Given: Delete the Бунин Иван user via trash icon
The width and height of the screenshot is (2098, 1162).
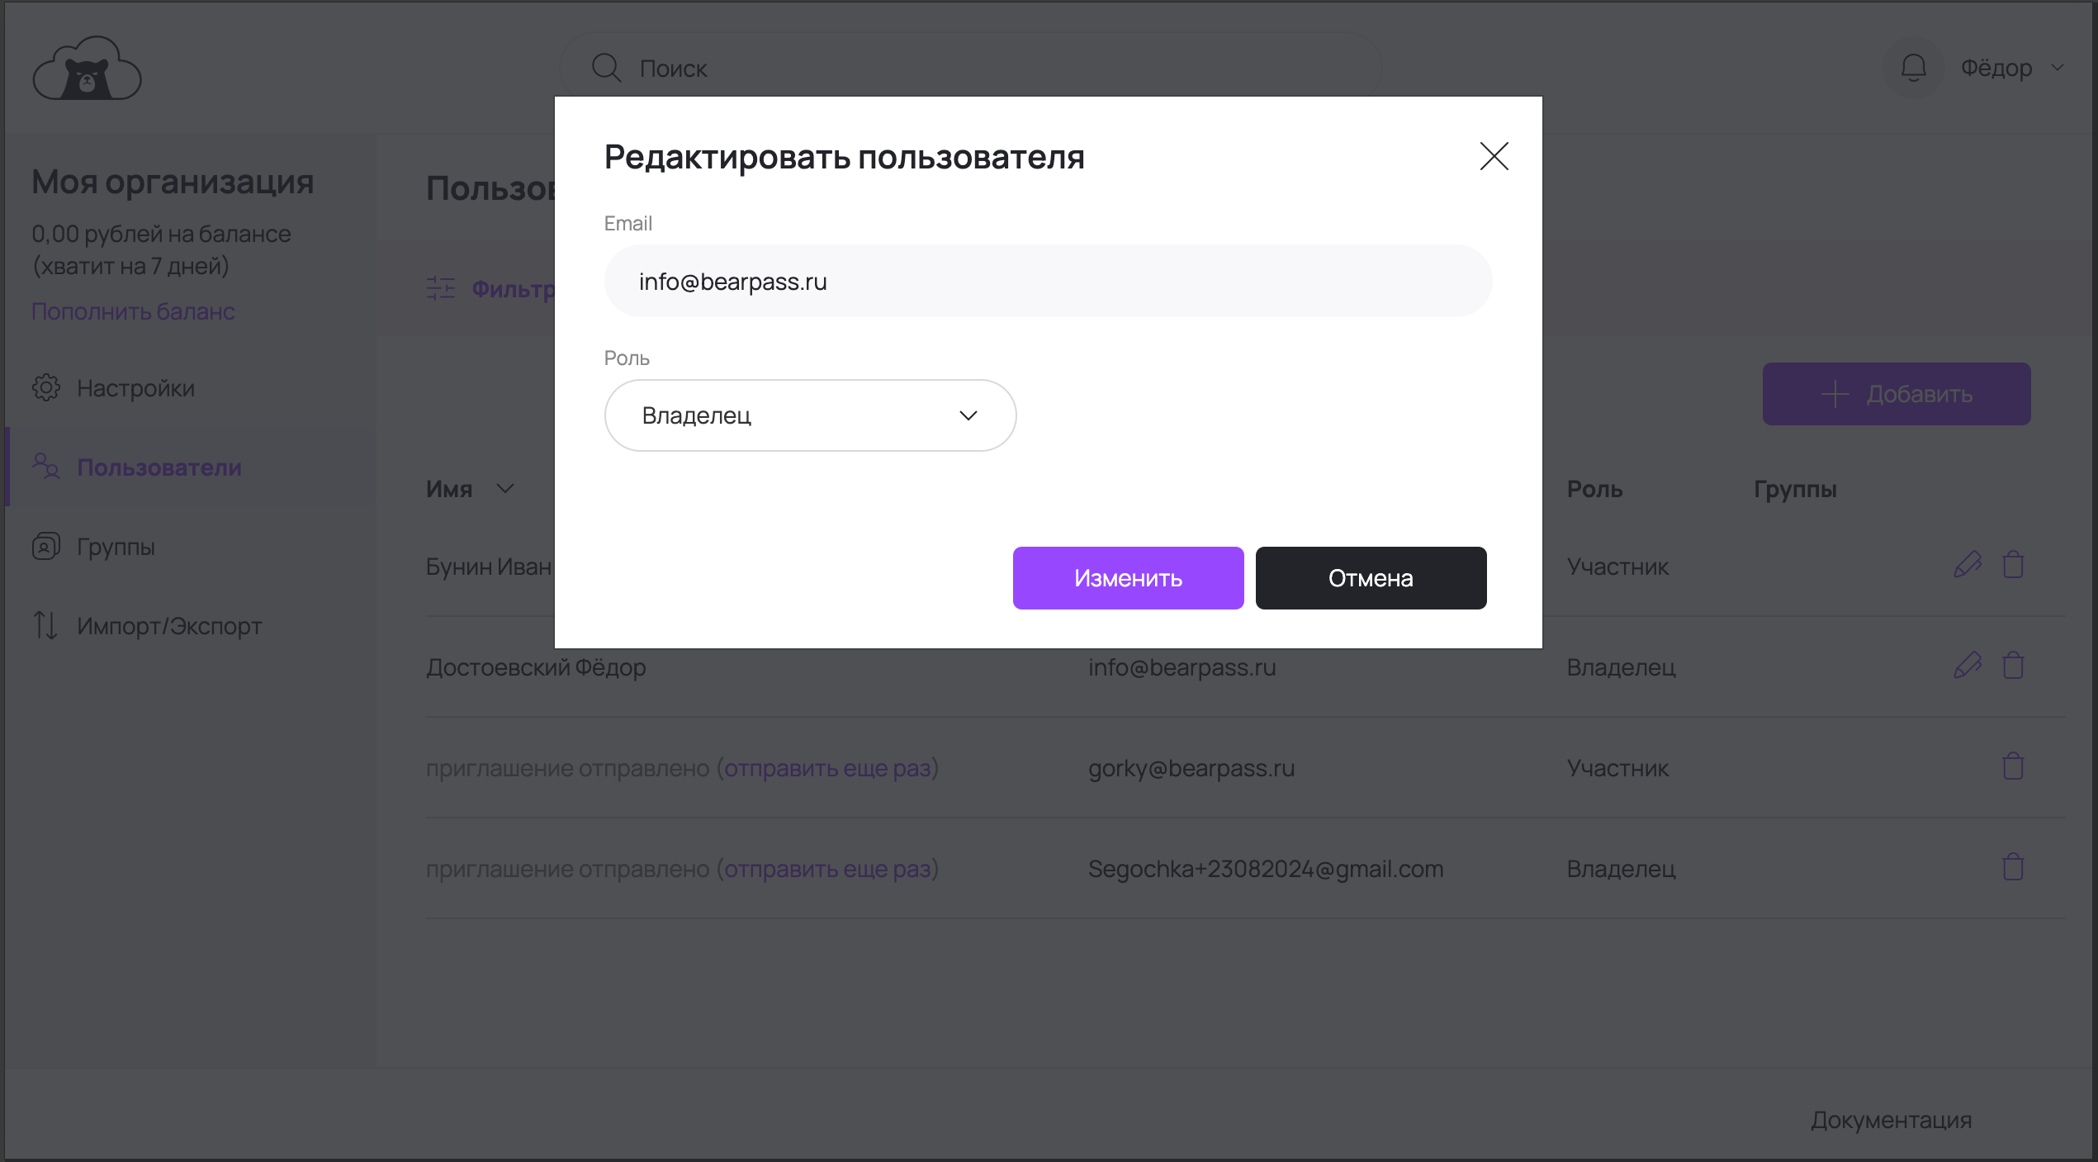Looking at the screenshot, I should coord(2013,565).
